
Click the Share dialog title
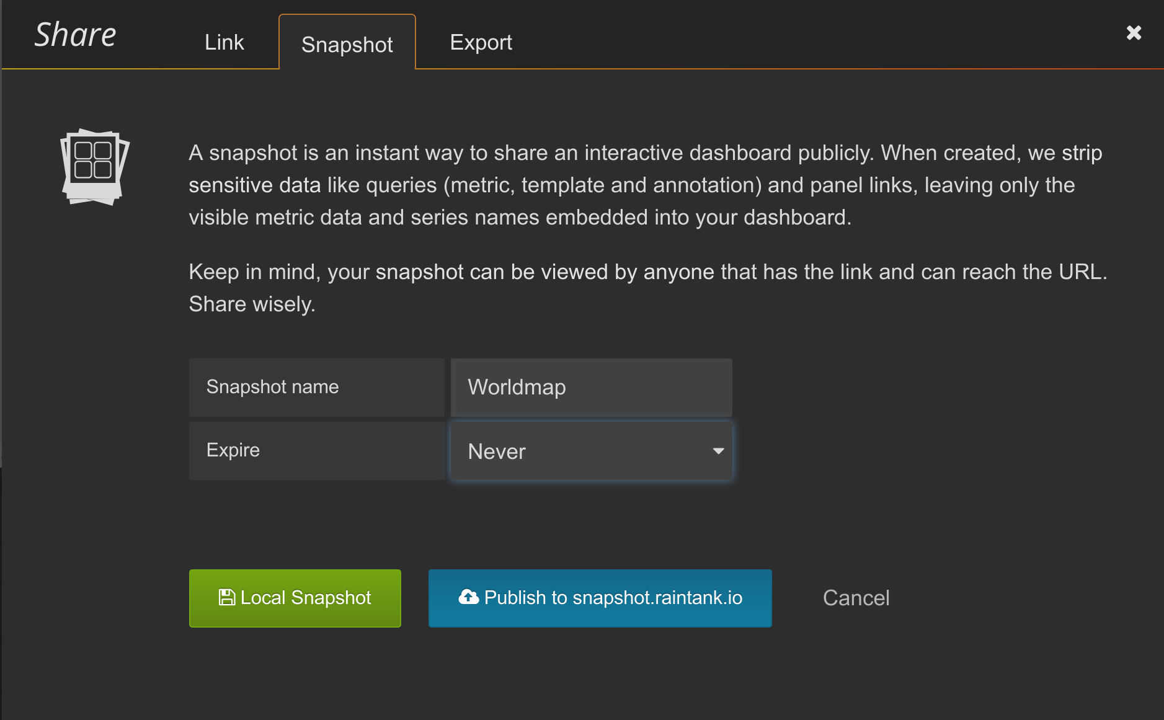(75, 34)
